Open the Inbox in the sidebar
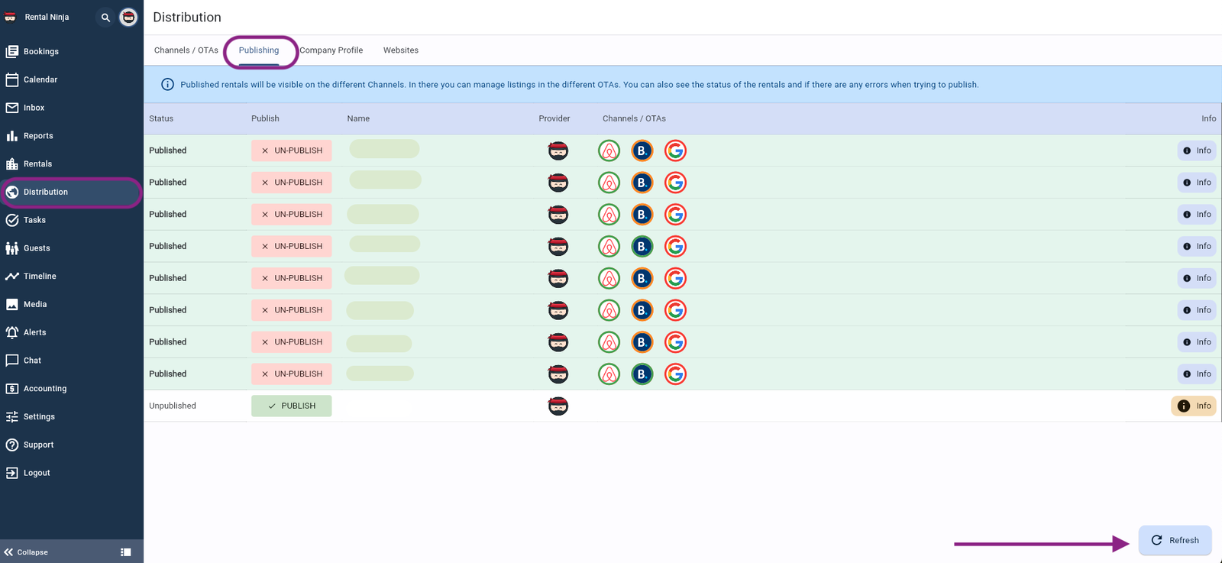 pyautogui.click(x=34, y=108)
